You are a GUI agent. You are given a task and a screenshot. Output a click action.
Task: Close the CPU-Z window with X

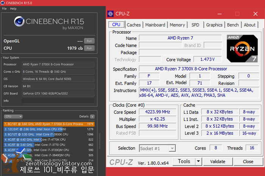[256, 14]
